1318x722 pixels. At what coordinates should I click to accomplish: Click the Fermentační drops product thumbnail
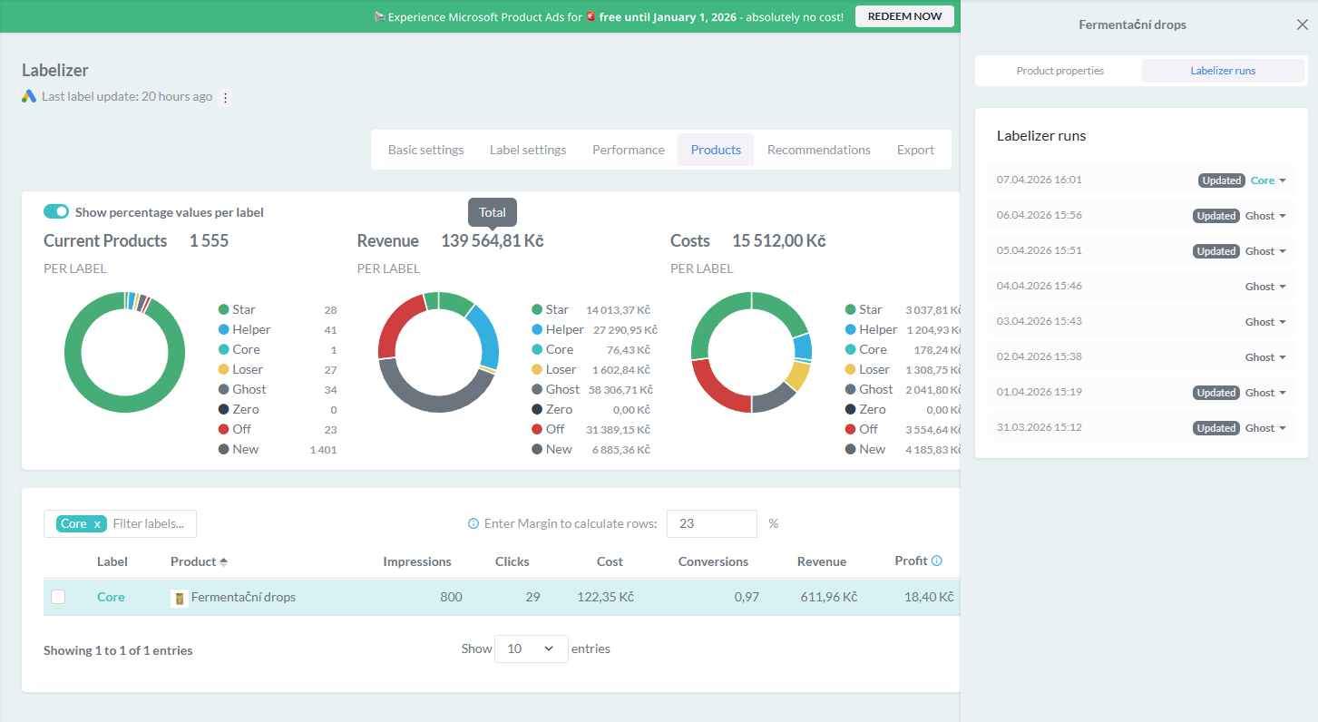(x=180, y=598)
